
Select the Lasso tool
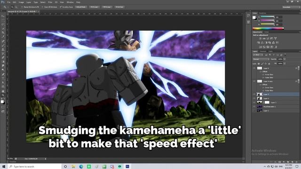tap(3, 24)
